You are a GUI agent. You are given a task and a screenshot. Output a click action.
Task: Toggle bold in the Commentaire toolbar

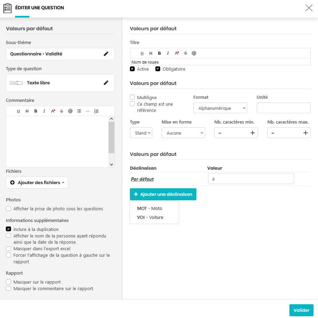click(35, 111)
